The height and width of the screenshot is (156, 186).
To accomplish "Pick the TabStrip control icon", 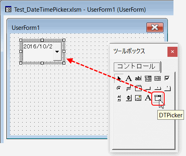I will point(158,88).
